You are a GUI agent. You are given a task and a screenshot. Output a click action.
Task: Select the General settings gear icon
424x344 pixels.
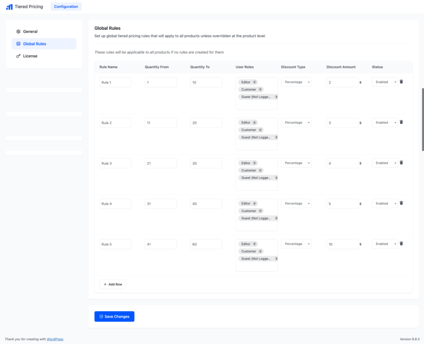tap(18, 31)
